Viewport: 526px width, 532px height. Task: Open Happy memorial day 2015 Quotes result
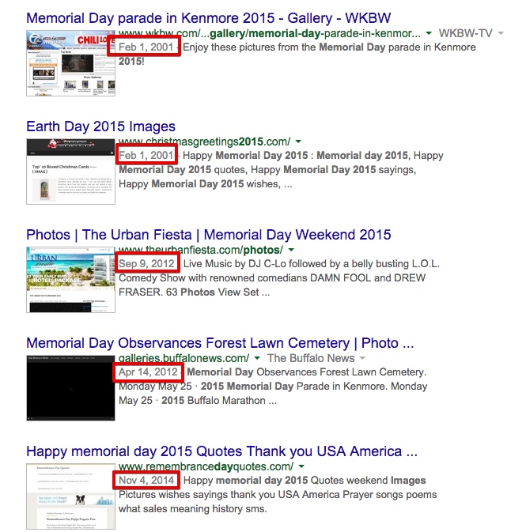[221, 451]
